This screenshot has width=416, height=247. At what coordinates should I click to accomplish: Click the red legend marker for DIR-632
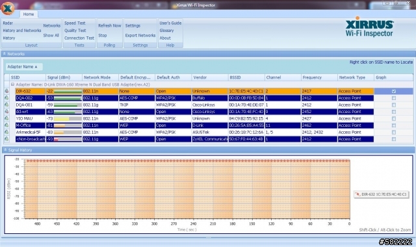pyautogui.click(x=357, y=194)
